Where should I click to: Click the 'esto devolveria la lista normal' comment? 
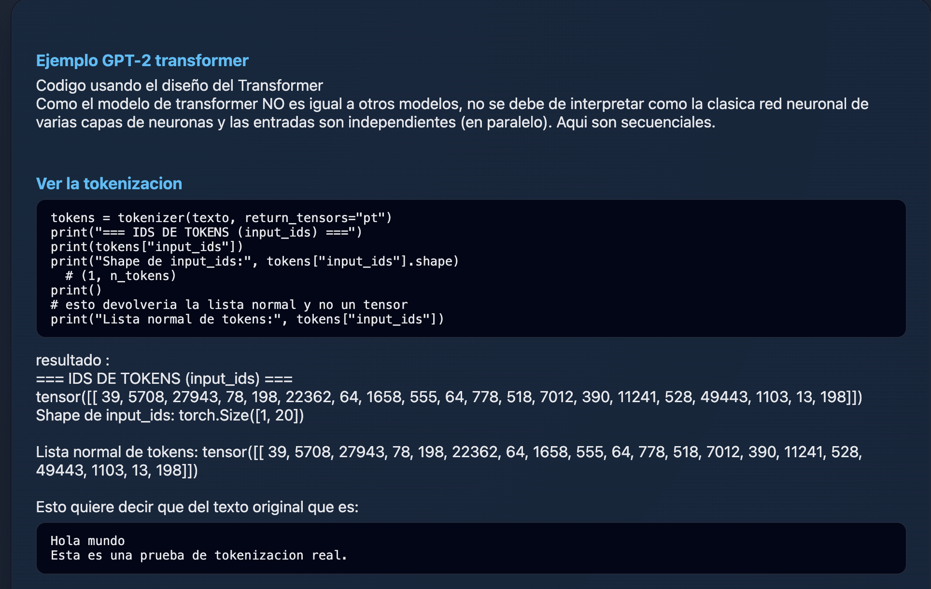pos(229,305)
